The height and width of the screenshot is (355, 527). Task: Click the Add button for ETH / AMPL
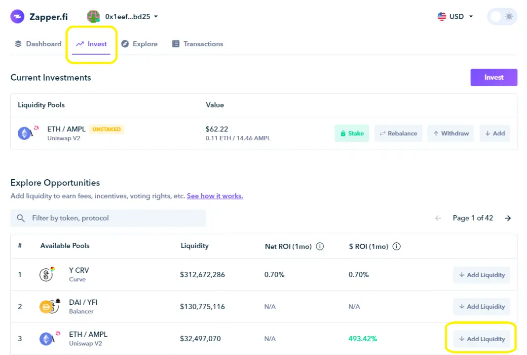click(x=495, y=133)
